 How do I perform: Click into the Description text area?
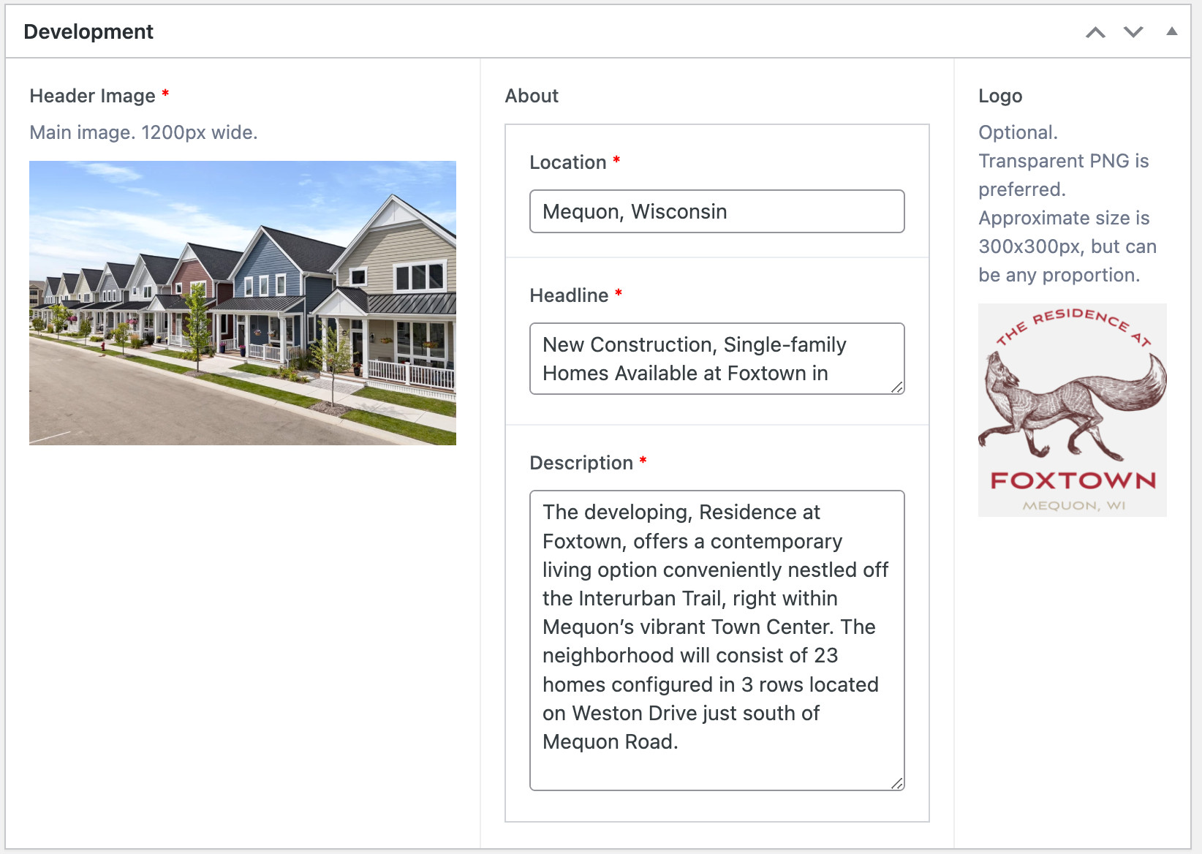tap(717, 640)
